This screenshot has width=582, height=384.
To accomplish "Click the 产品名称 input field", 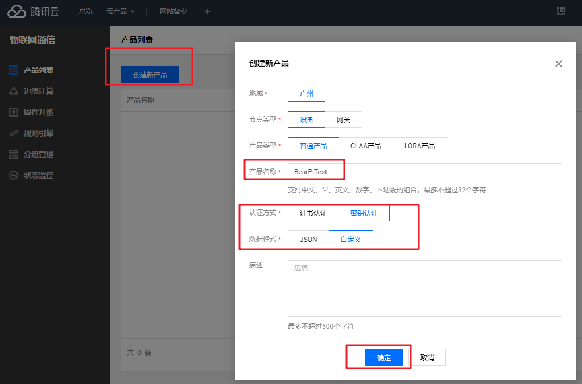I will pyautogui.click(x=424, y=172).
